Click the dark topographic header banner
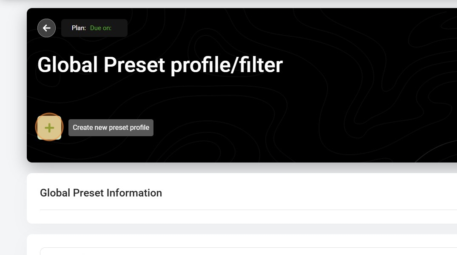This screenshot has width=457, height=255. (x=242, y=85)
